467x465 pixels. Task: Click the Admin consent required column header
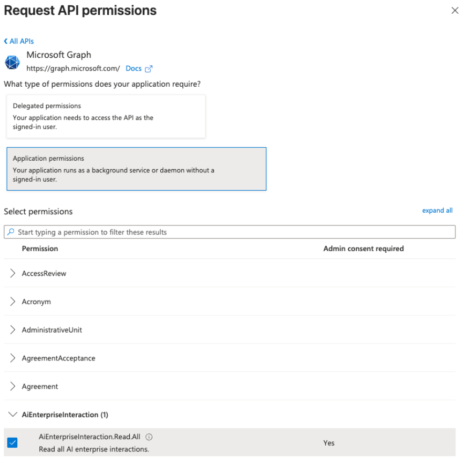(364, 249)
